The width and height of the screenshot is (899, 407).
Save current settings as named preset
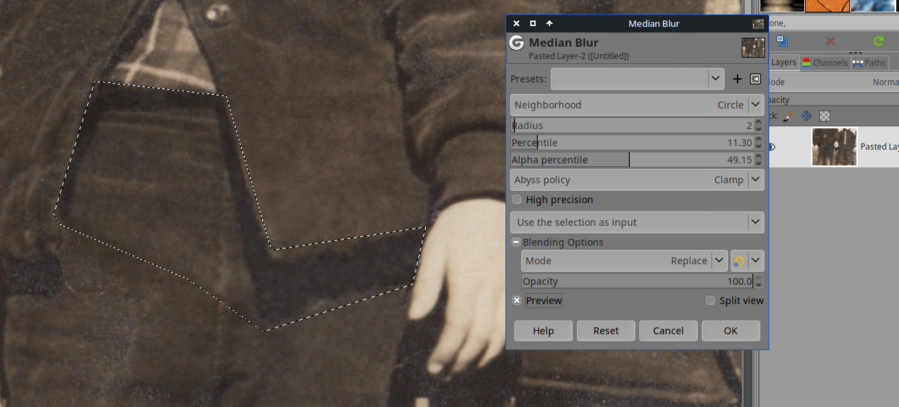[738, 79]
